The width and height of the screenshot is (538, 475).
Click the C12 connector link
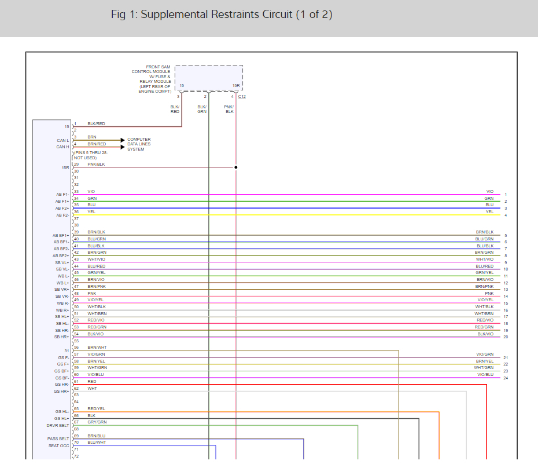[242, 97]
